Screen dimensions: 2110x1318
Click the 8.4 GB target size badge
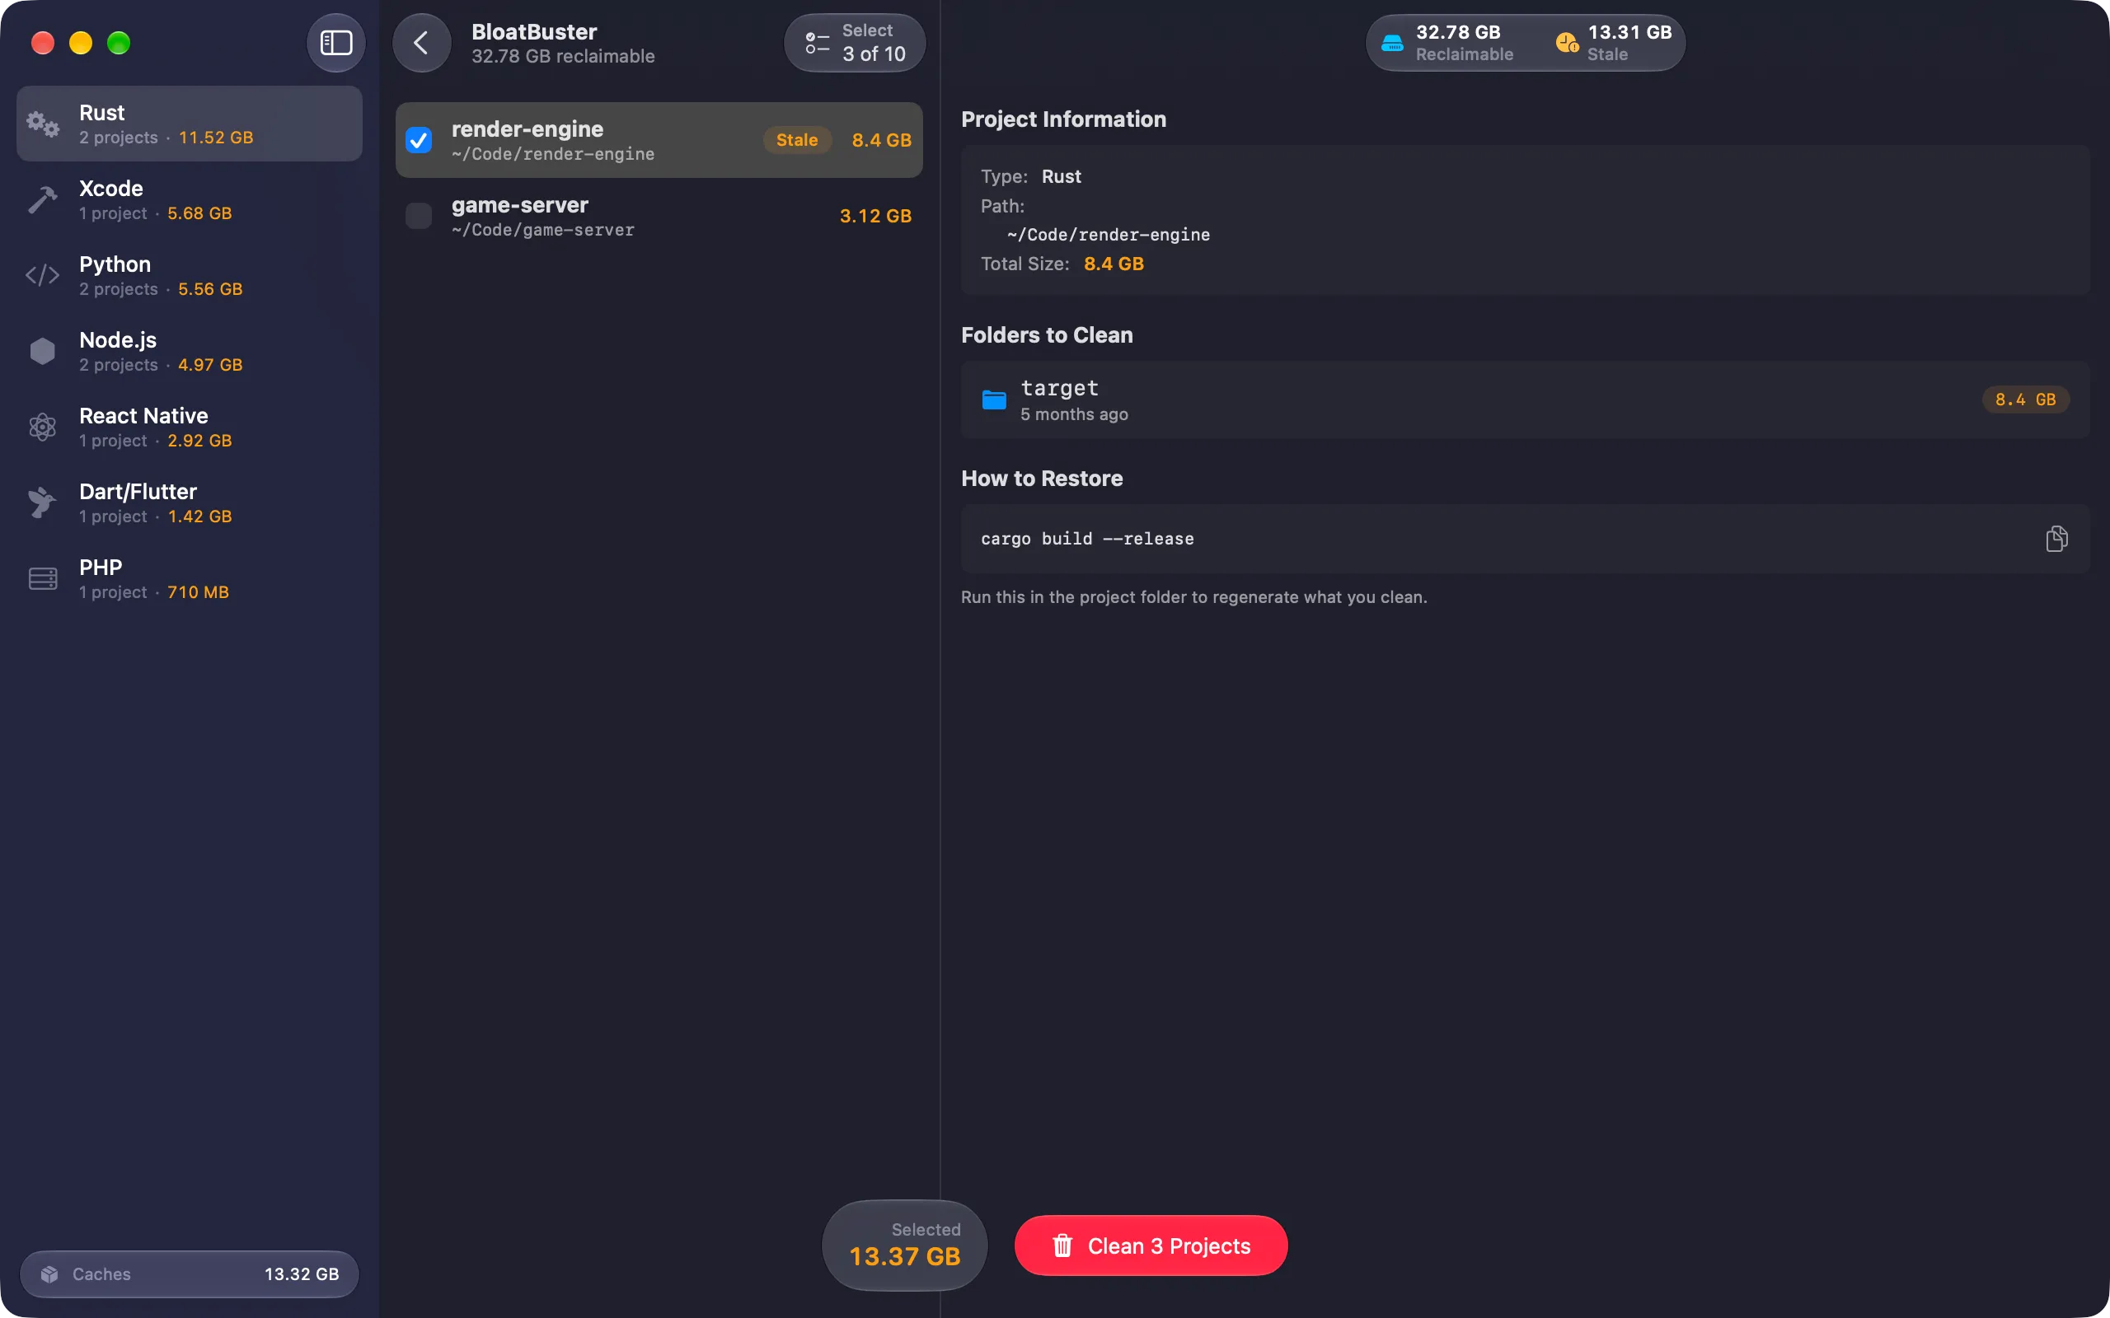(2025, 400)
